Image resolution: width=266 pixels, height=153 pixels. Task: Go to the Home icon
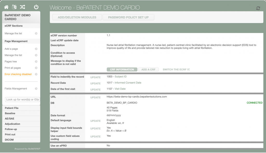tap(6, 7)
